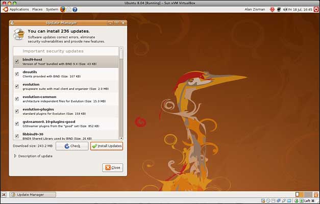This screenshot has height=204, width=320.
Task: Deselect the gstreamer0.10-plugins-good checkbox
Action: click(x=17, y=123)
